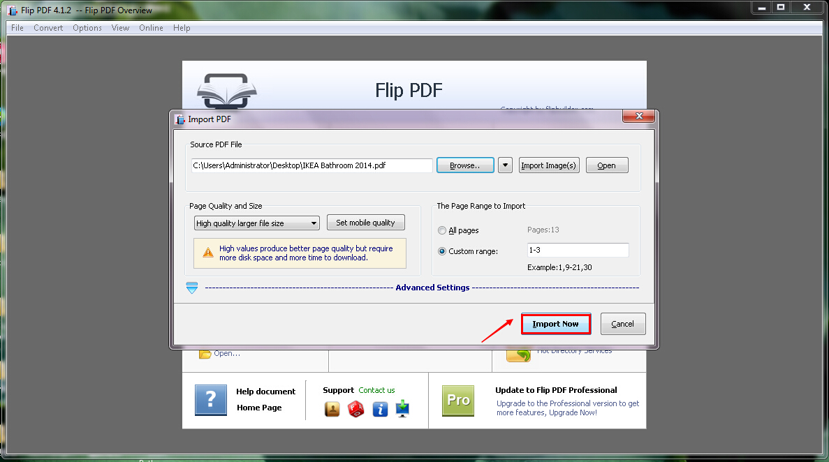The image size is (829, 462).
Task: Click the source PDF file path field
Action: click(x=312, y=165)
